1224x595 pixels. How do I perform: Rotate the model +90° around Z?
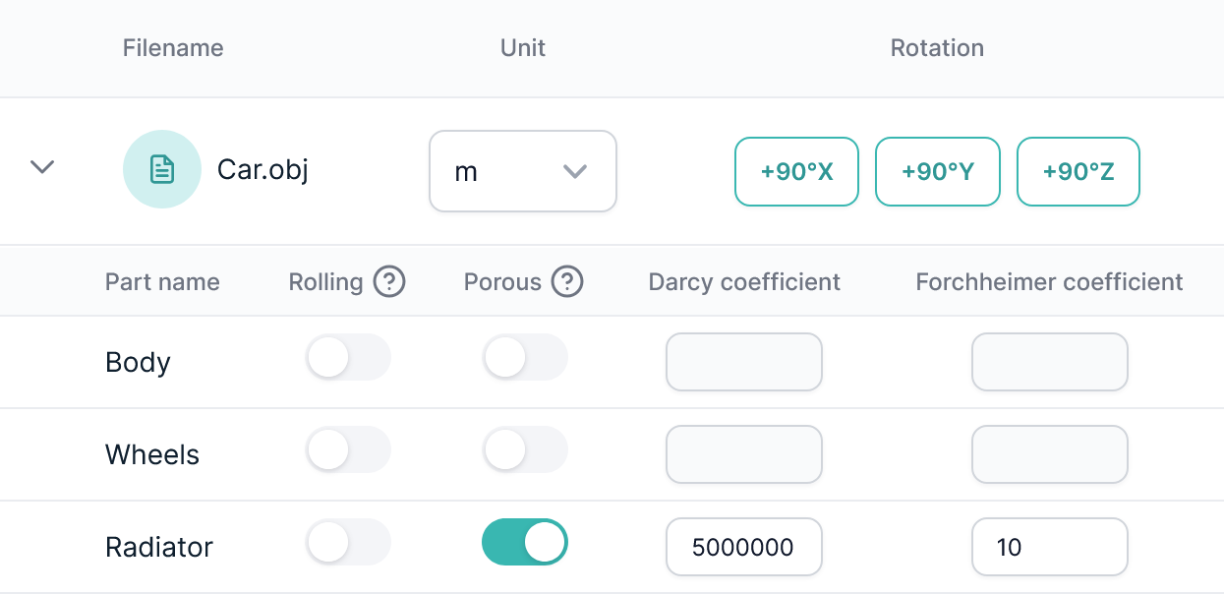(1078, 171)
